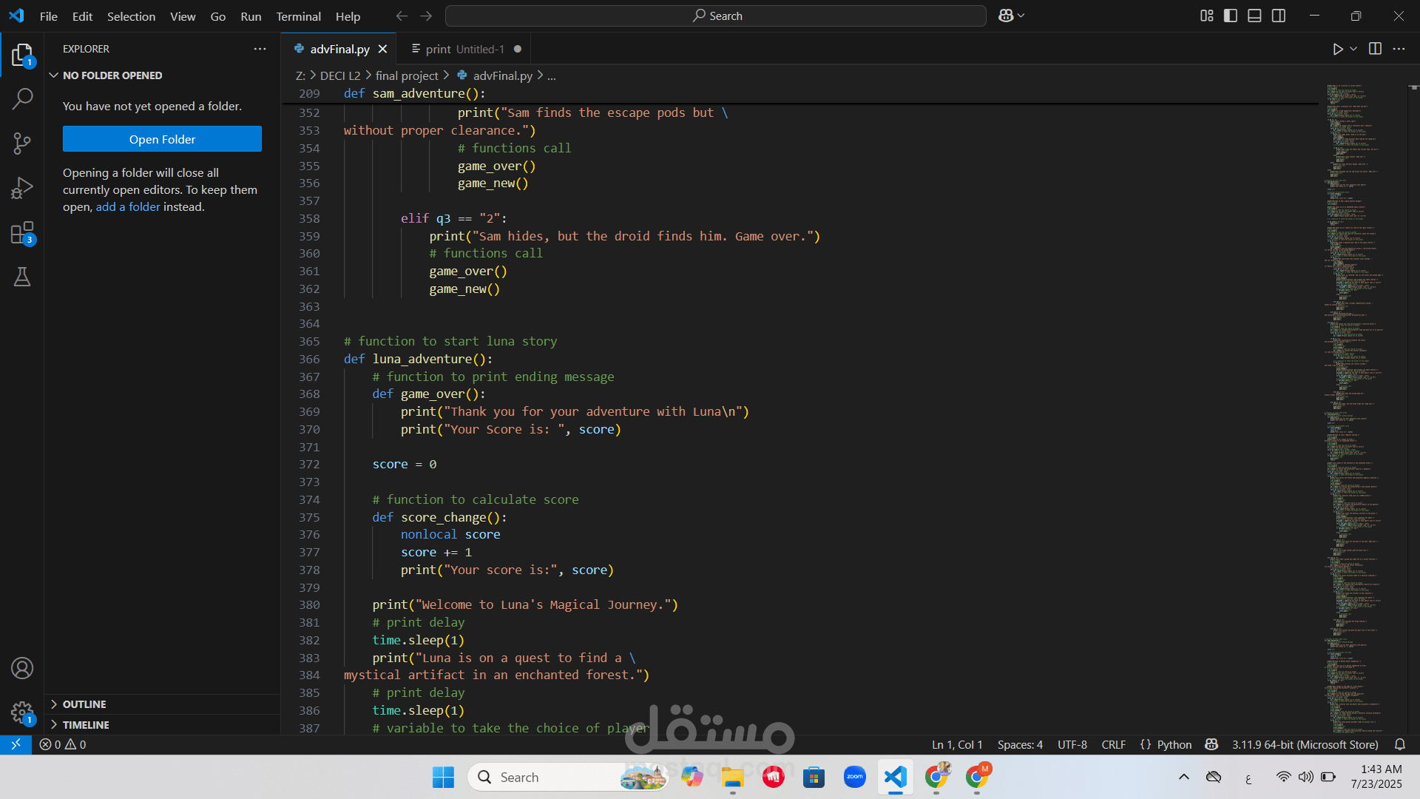The width and height of the screenshot is (1420, 799).
Task: Open the run button dropdown arrow
Action: pyautogui.click(x=1353, y=49)
